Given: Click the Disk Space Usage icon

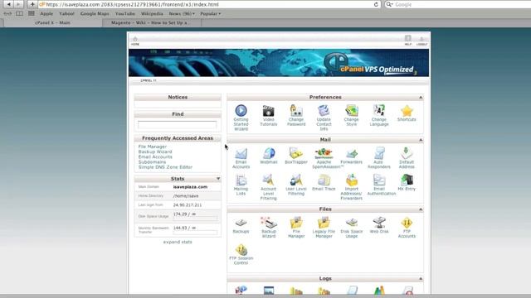Looking at the screenshot, I should coord(352,223).
